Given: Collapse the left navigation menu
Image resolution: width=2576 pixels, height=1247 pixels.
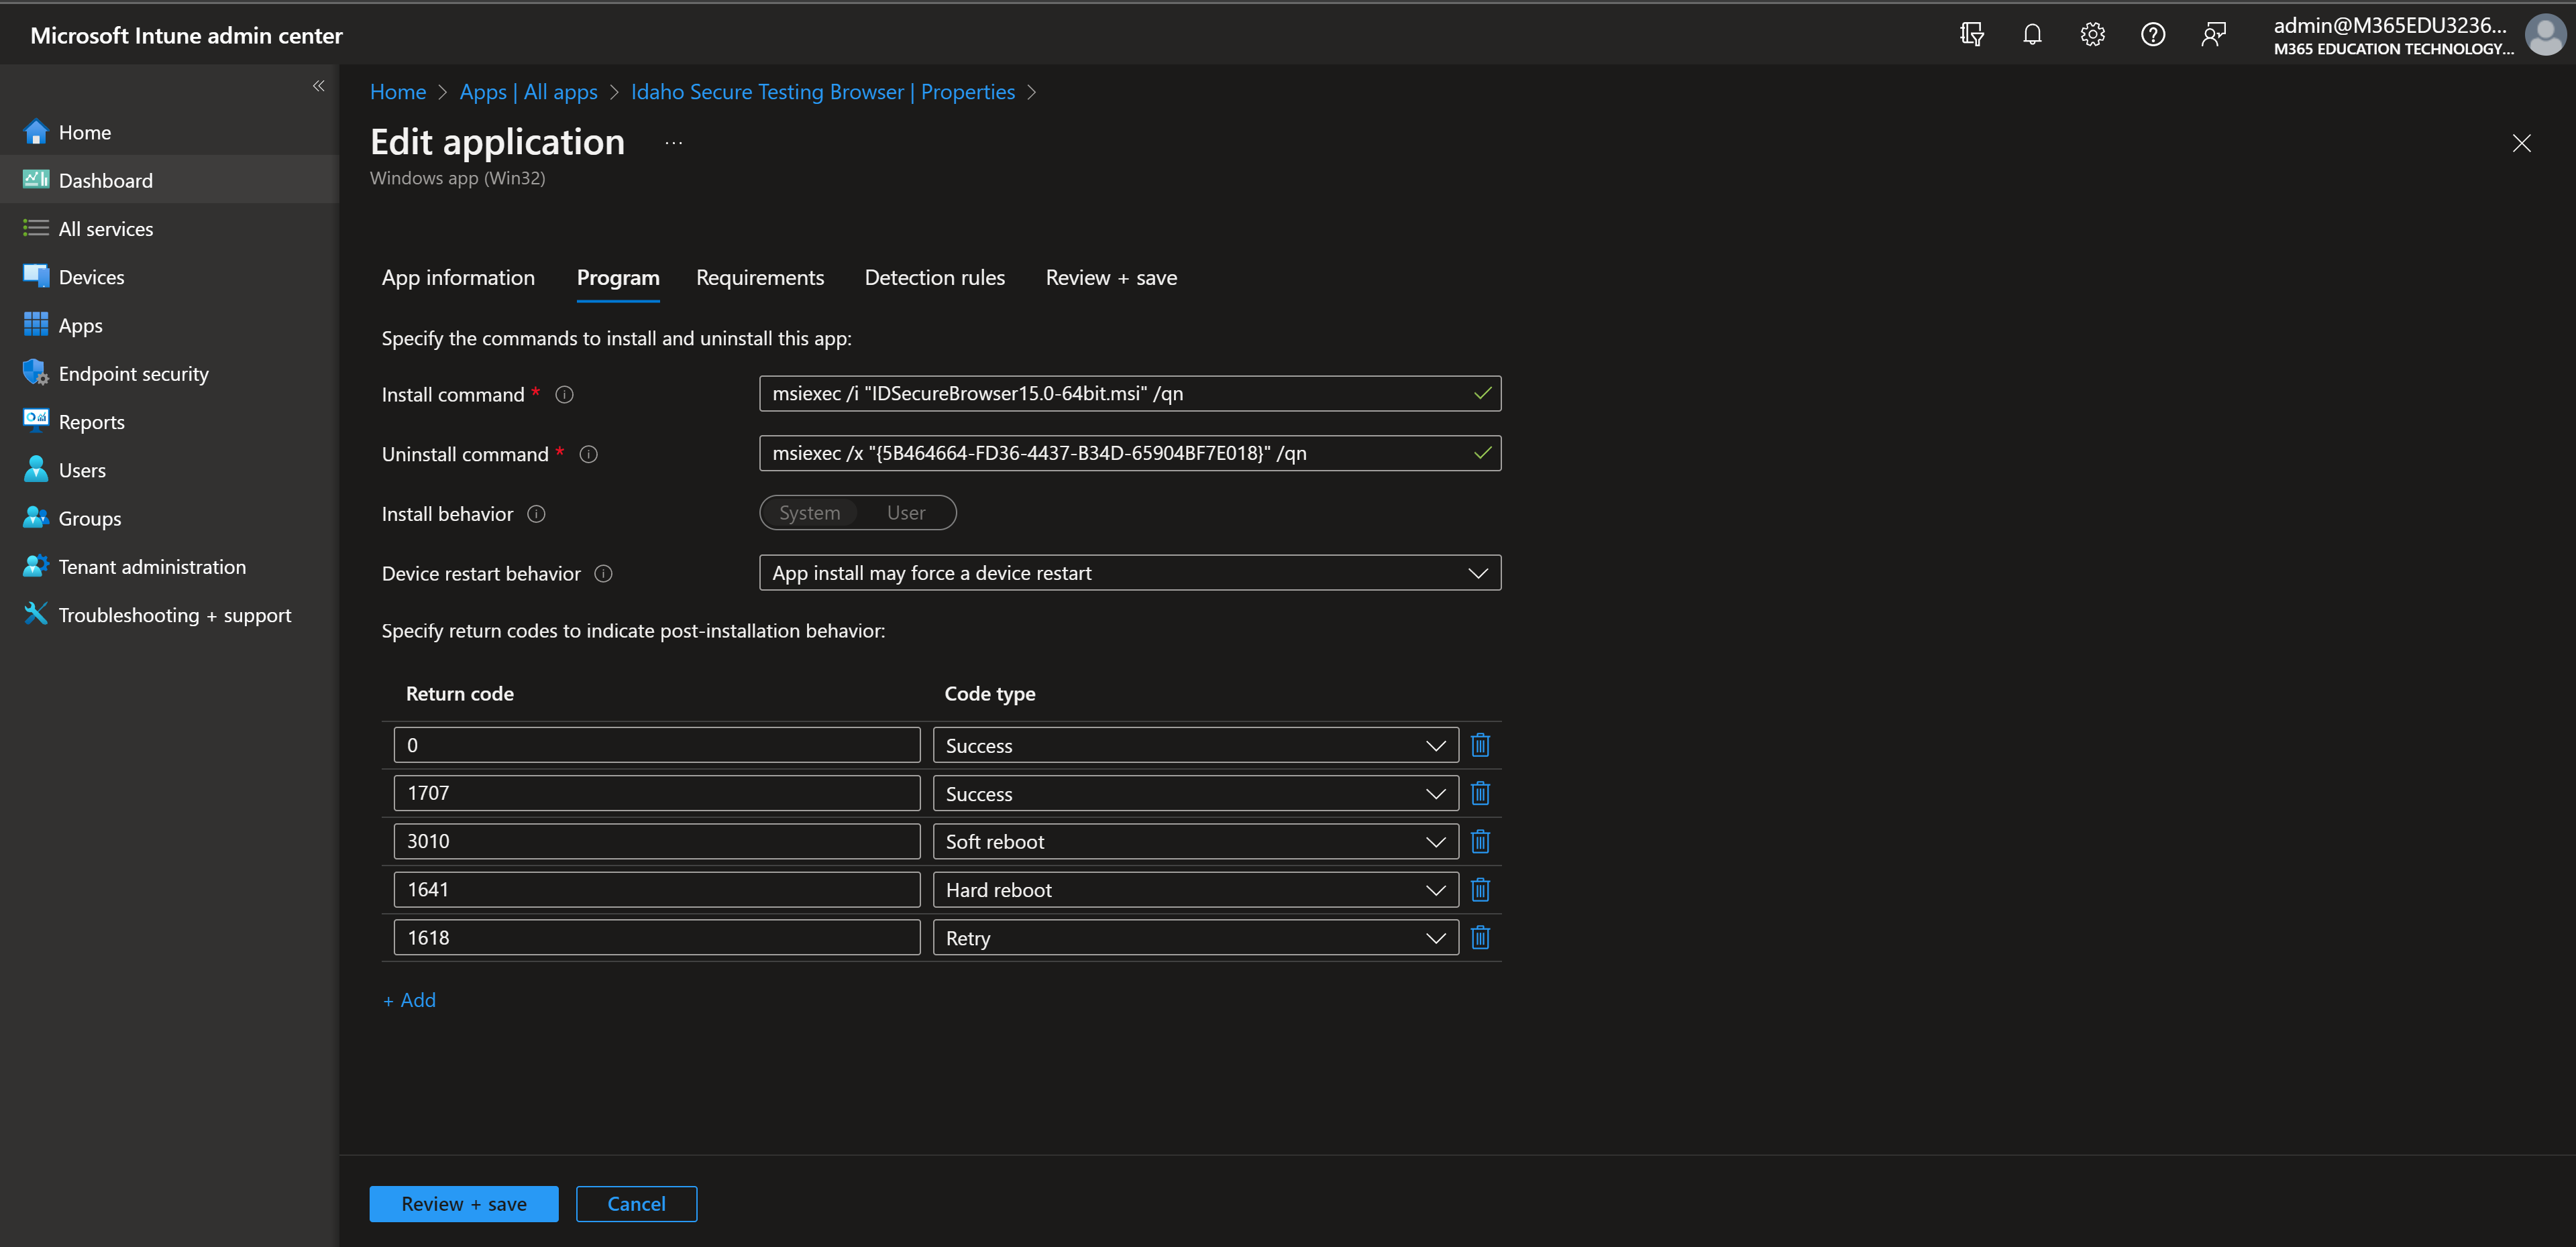Looking at the screenshot, I should pos(318,86).
